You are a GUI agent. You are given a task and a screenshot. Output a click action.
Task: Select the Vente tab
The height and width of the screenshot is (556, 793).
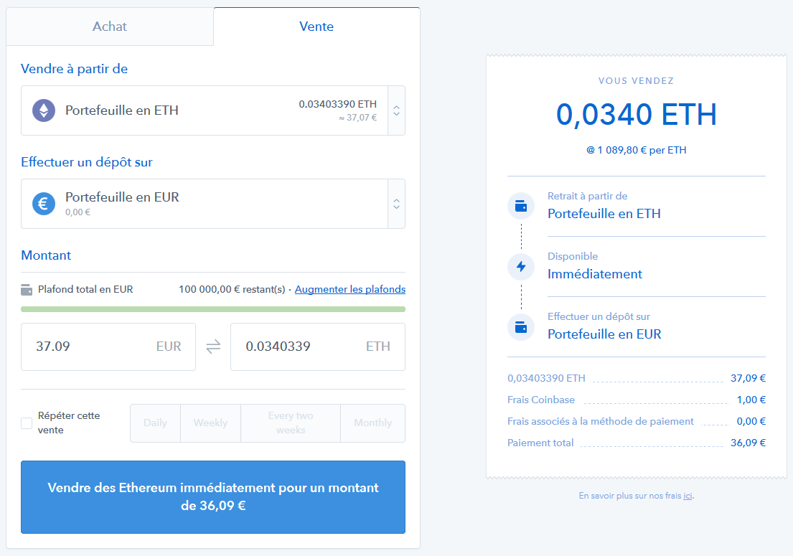[x=316, y=27]
